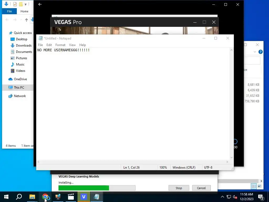Click Notepad horizontal scrollbar right arrow
Screen dimensions: 269x202
point(227,162)
